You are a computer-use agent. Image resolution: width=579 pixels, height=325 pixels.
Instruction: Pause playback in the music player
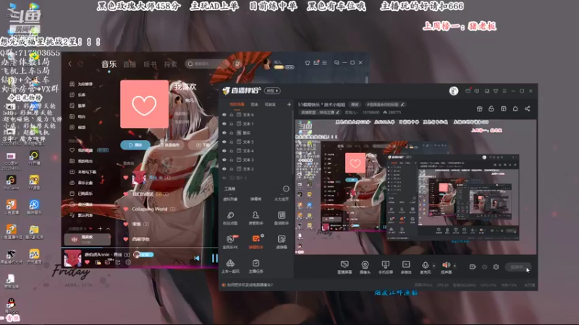point(214,259)
